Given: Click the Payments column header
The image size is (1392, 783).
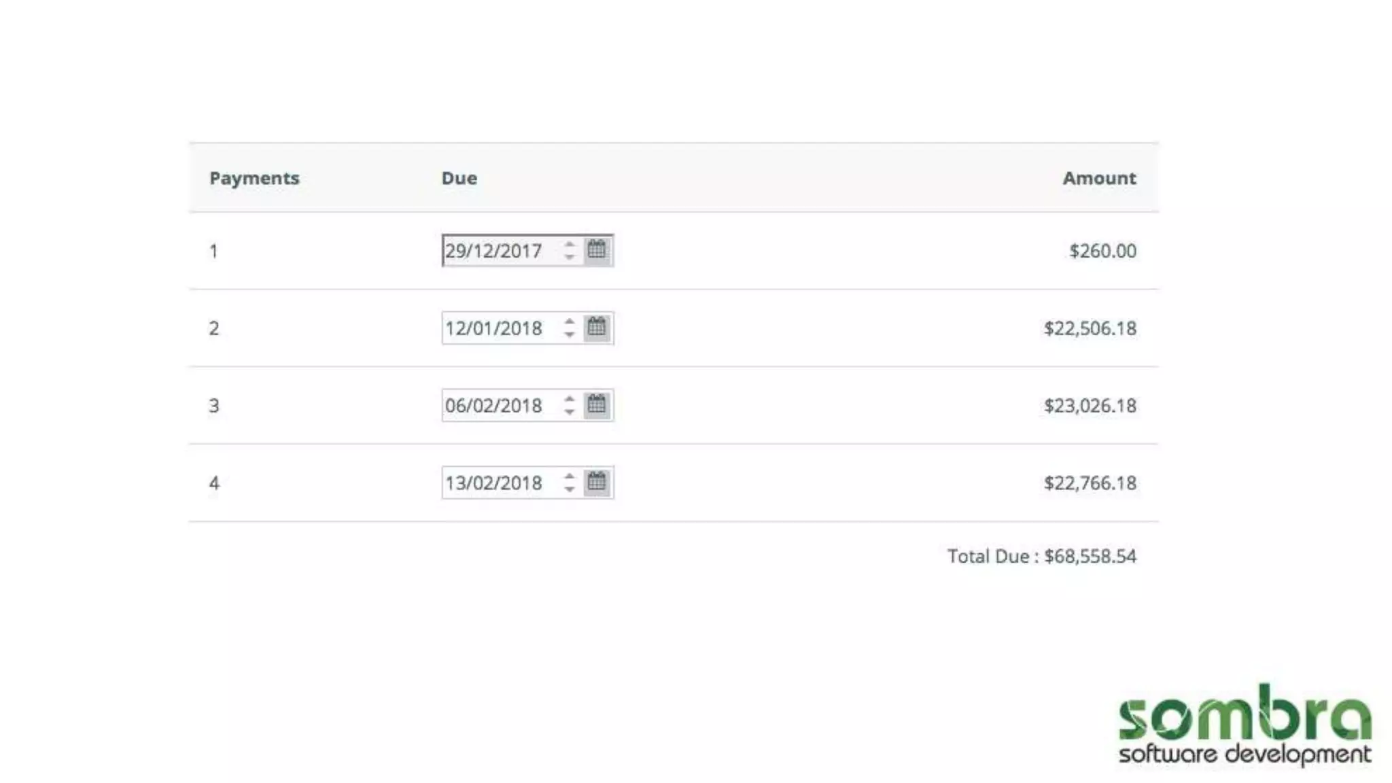Looking at the screenshot, I should [254, 178].
